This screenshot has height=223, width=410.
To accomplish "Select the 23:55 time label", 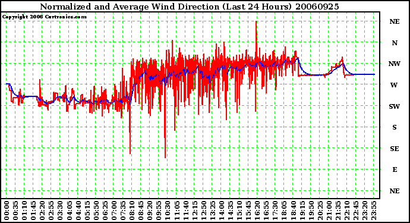I will click(x=374, y=211).
